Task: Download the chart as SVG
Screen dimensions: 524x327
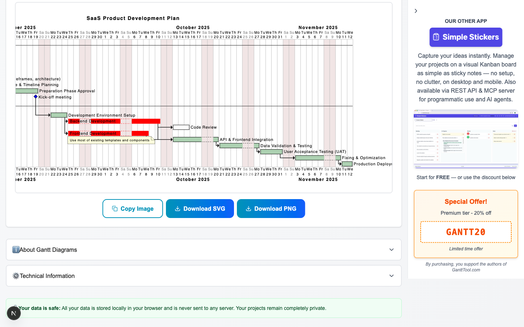Action: (x=200, y=209)
